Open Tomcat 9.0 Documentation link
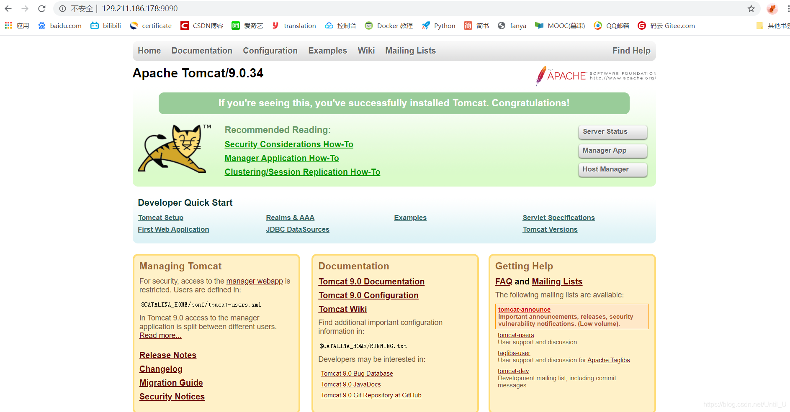Viewport: 790px width, 412px height. (x=371, y=281)
